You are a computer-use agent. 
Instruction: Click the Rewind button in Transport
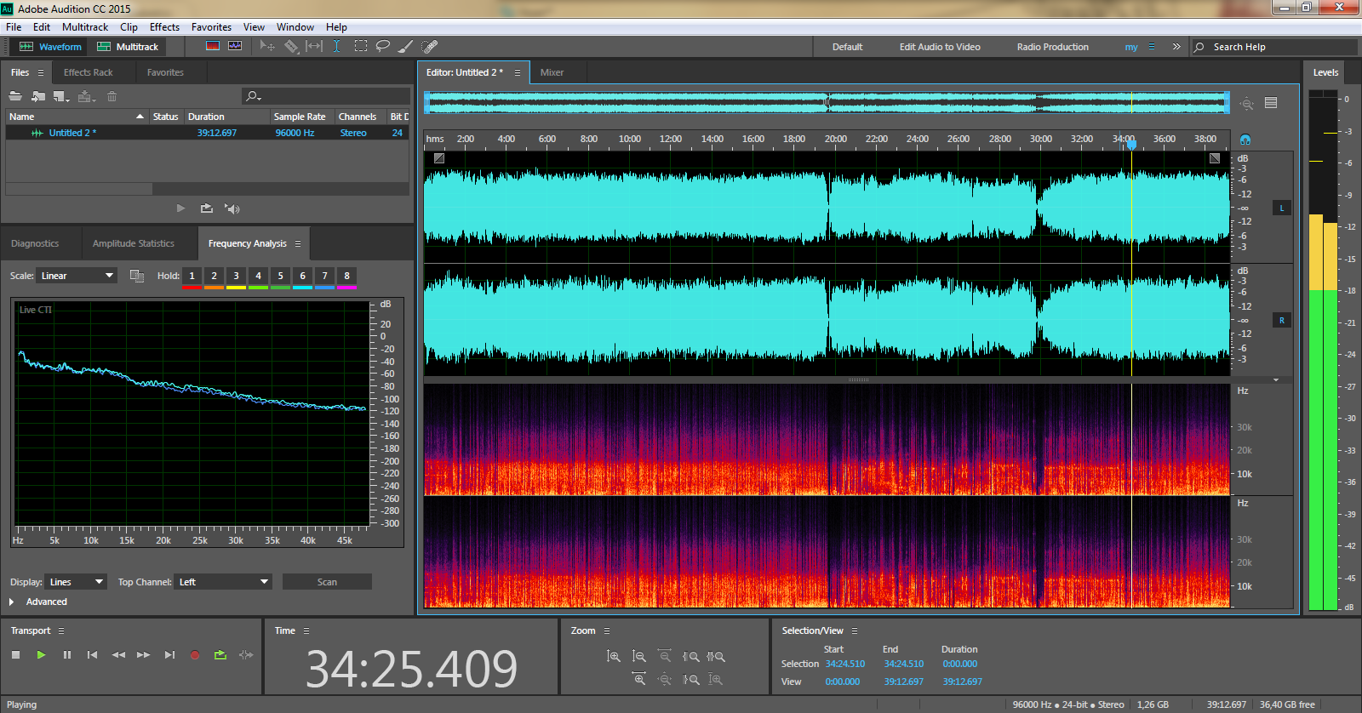[x=118, y=654]
